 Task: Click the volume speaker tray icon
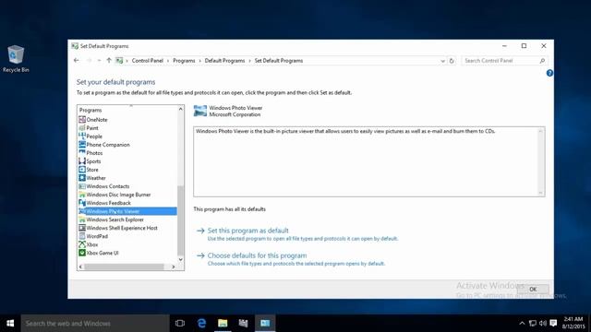(x=543, y=323)
